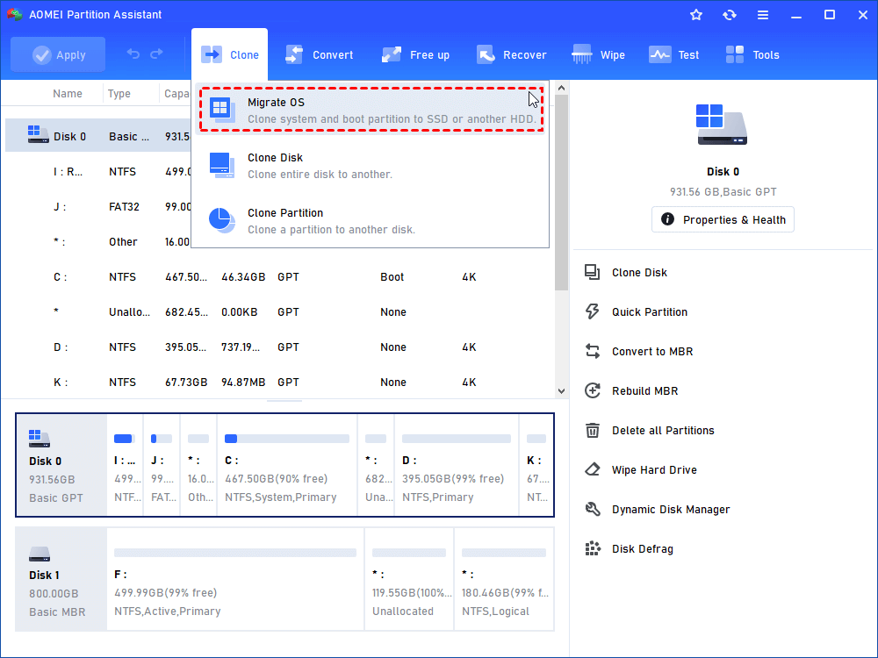Select Disk 0 block in disk map
The image size is (878, 658).
tap(61, 465)
